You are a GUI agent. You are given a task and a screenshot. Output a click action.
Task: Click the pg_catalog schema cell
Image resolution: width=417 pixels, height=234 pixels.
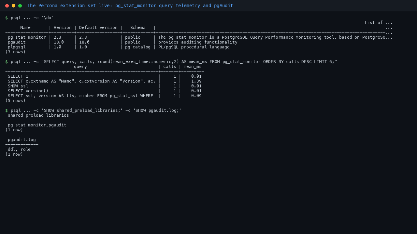138,47
